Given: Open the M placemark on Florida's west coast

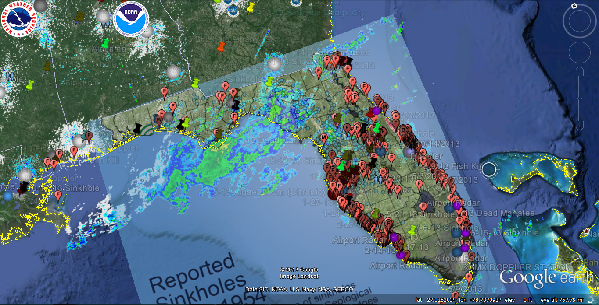Looking at the screenshot, I should [324, 138].
